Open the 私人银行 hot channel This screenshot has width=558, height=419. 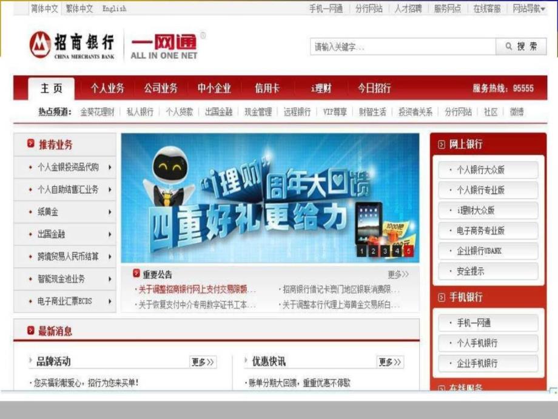140,112
